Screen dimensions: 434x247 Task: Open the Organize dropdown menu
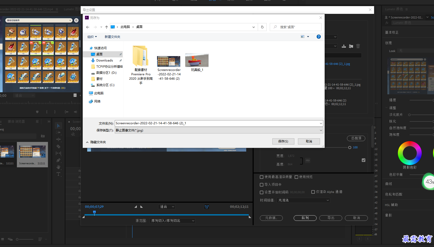coord(92,37)
